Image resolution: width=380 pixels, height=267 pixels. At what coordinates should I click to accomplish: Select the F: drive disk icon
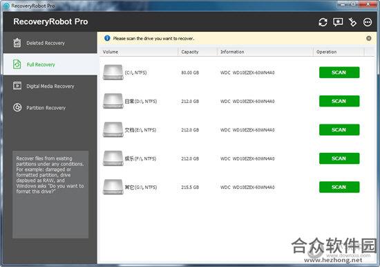tap(113, 158)
